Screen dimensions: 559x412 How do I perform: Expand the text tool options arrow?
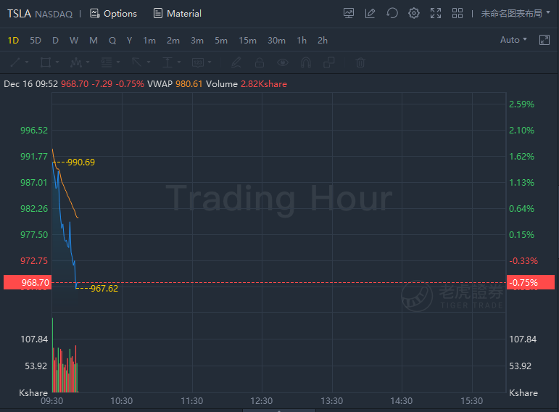[x=179, y=62]
